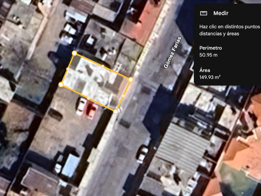
Task: Select the rightmost polygon vertex near the street
Action: (x=130, y=80)
